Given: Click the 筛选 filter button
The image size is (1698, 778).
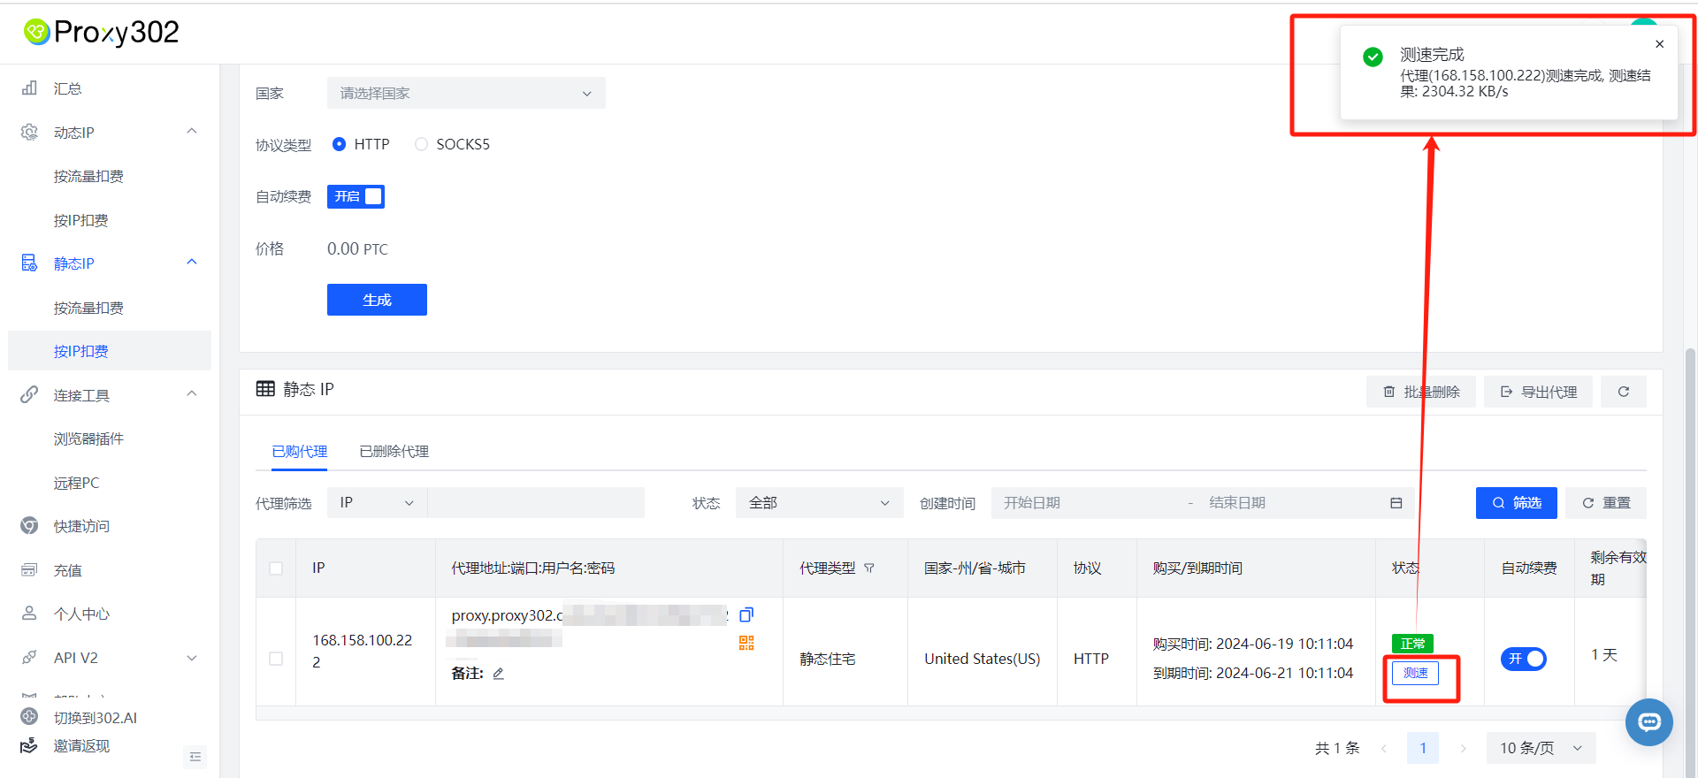Looking at the screenshot, I should [x=1517, y=503].
